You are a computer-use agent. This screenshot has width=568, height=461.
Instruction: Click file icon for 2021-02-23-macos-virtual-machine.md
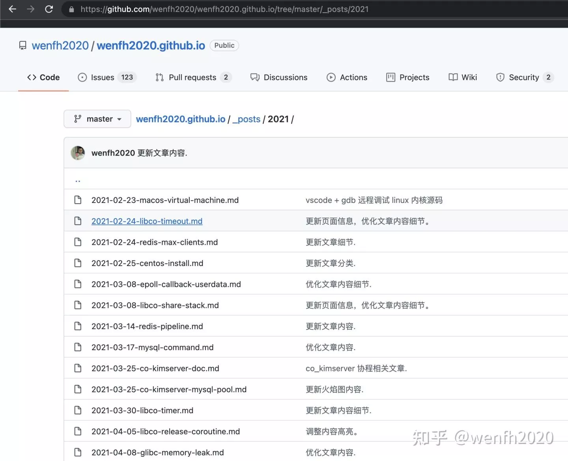[78, 200]
